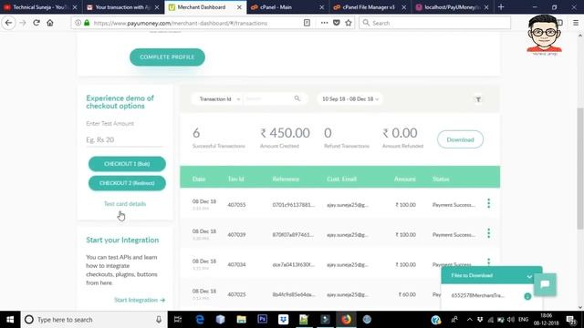This screenshot has height=328, width=584.
Task: Click the ₹ 60.00 amount cell
Action: 407,294
